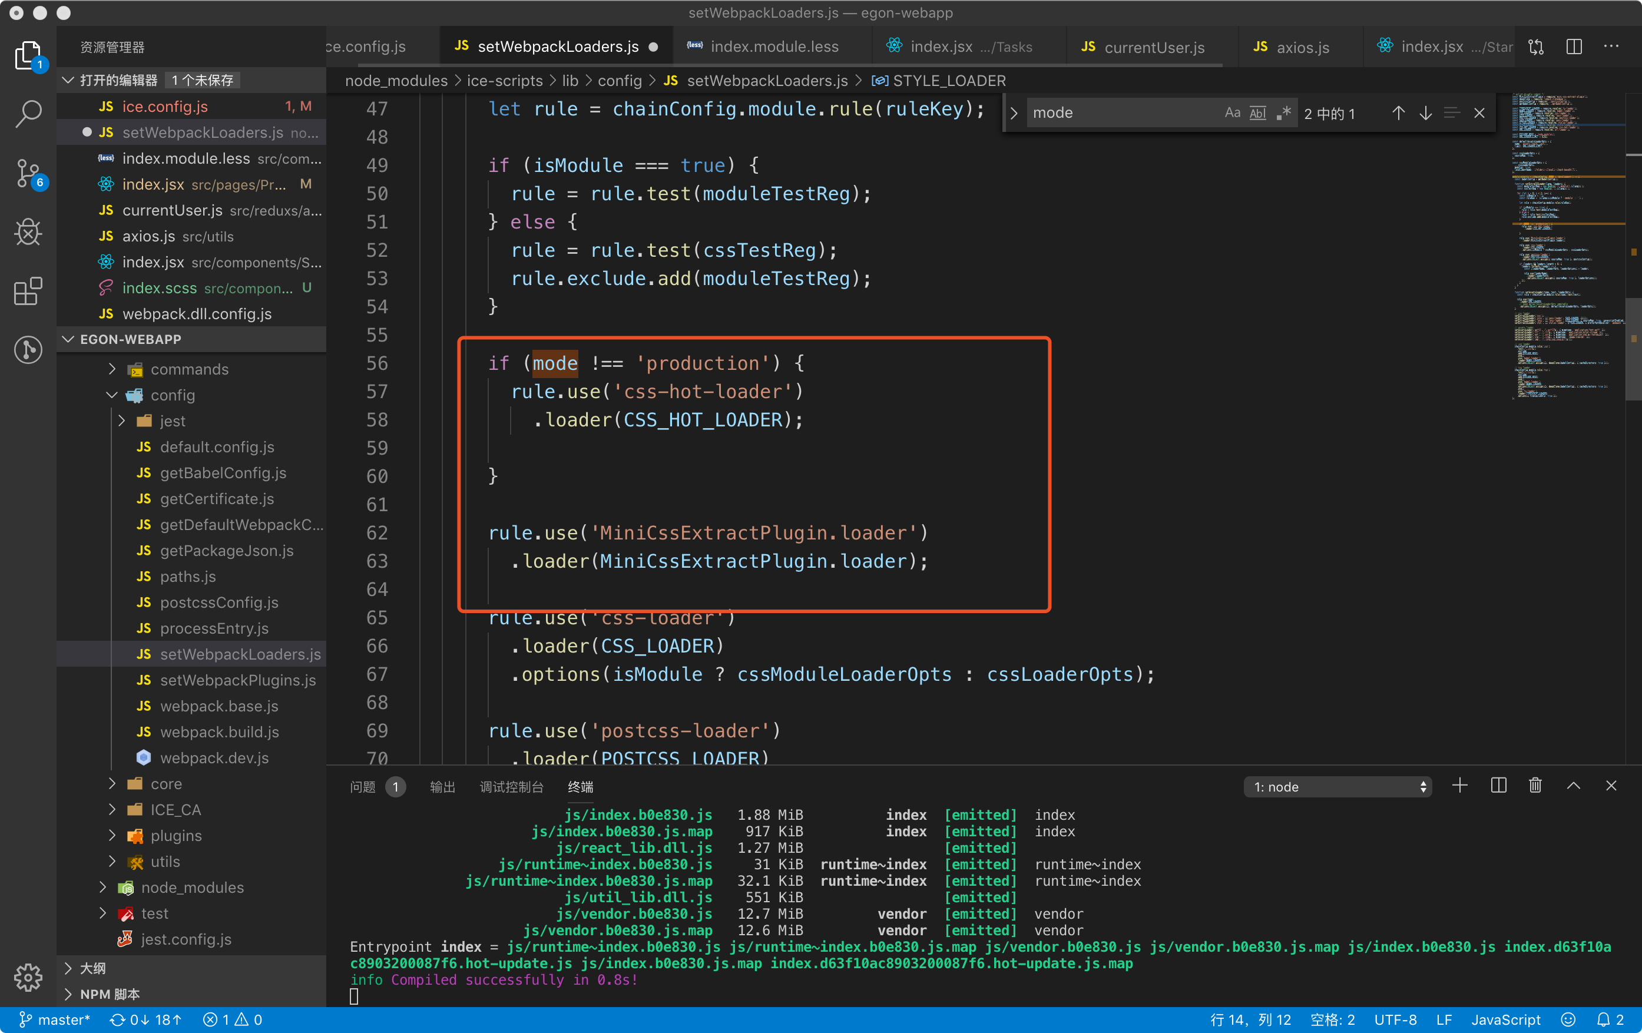
Task: Open the Output panel tab 输出
Action: click(x=442, y=787)
